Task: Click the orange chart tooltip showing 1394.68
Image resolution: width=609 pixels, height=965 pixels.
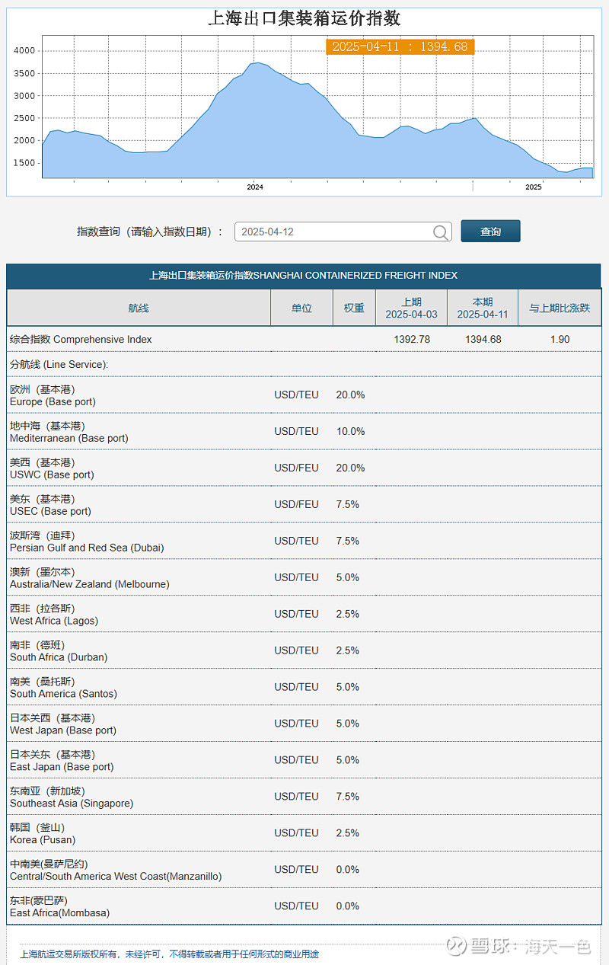Action: [400, 47]
